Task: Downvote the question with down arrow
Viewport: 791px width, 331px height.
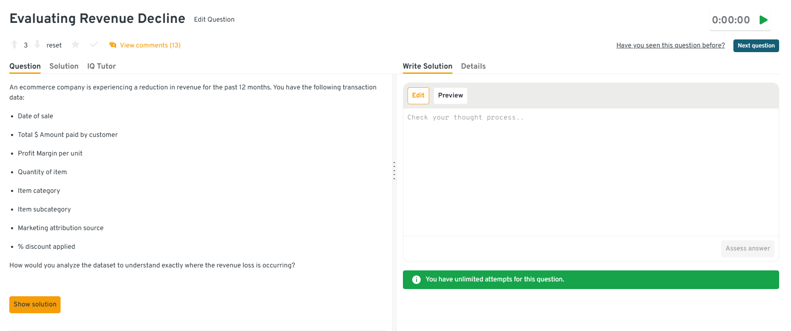Action: pyautogui.click(x=37, y=45)
